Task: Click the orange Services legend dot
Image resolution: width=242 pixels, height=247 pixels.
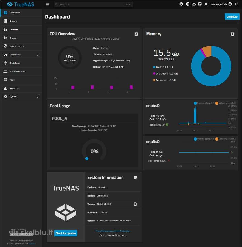Action: (x=154, y=80)
